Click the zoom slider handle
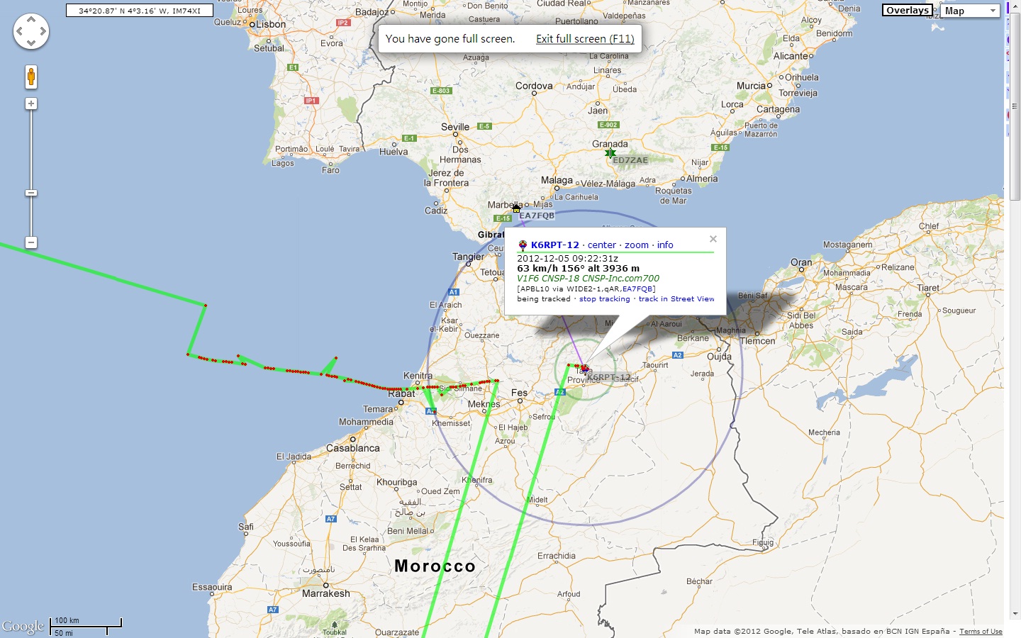Image resolution: width=1021 pixels, height=638 pixels. [x=31, y=193]
